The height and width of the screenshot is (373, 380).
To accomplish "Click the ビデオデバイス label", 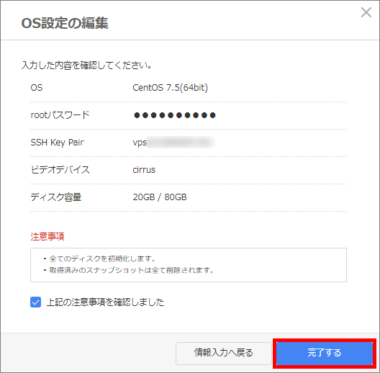I will 60,170.
